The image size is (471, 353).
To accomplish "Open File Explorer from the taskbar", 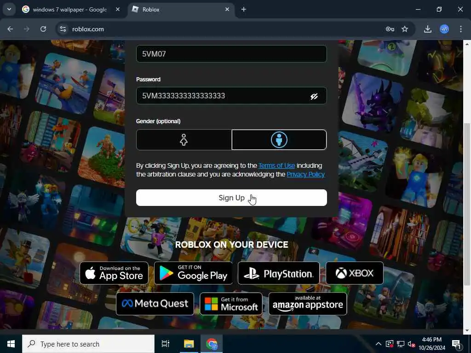I will (189, 344).
